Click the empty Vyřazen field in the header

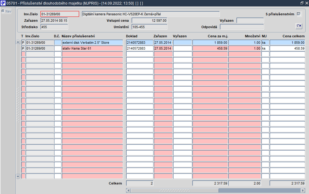click(250, 21)
